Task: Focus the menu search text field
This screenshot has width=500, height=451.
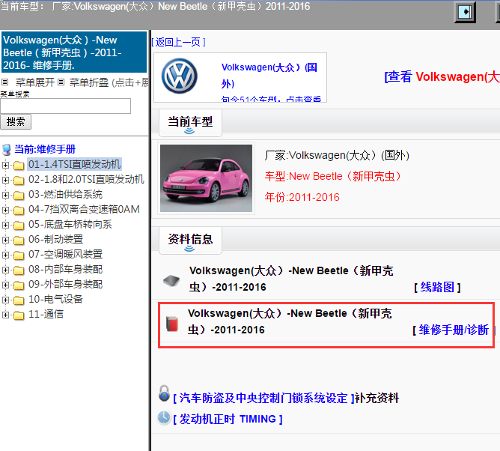Action: tap(65, 106)
